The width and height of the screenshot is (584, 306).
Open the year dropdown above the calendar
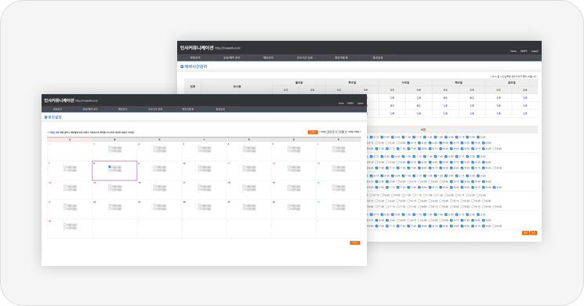[332, 132]
